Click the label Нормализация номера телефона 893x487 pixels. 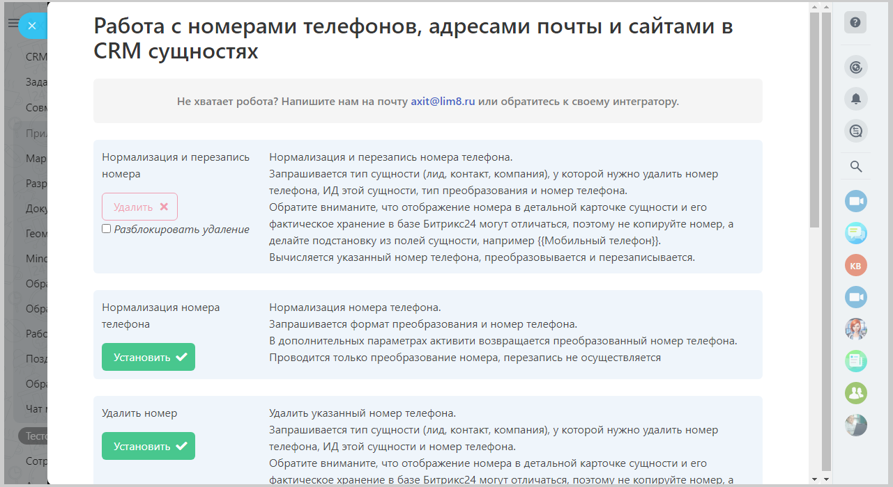(161, 316)
